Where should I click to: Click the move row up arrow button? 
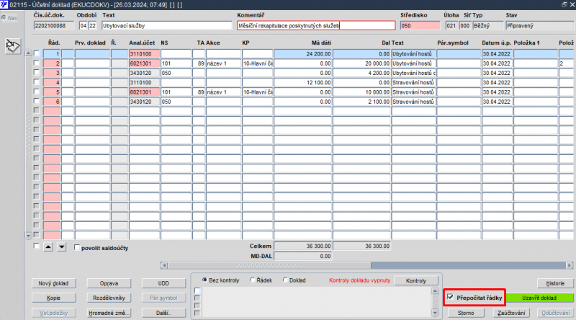tap(48, 247)
